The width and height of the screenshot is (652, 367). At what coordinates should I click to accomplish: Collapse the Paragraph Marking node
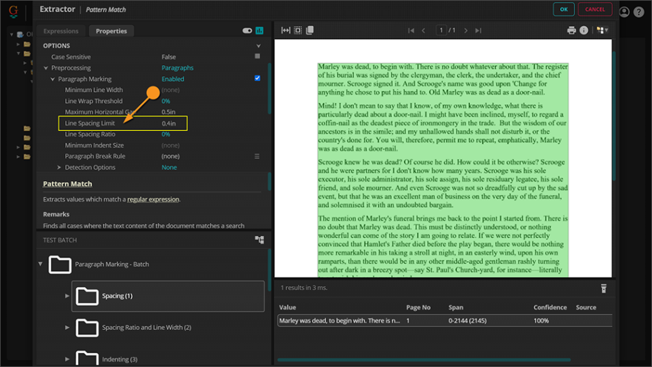coord(53,79)
